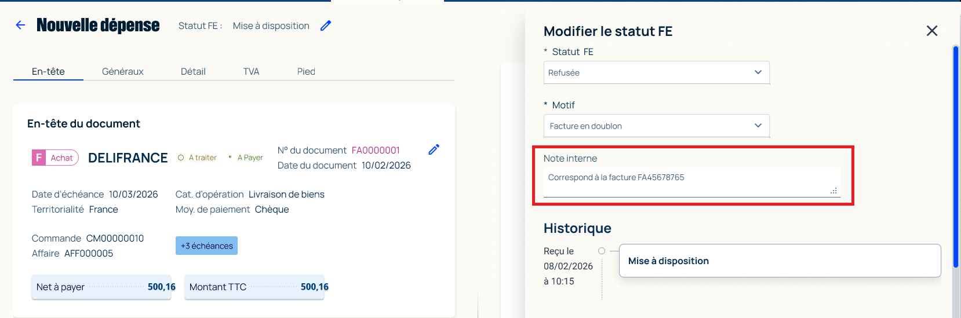Edit Statut FE with the pencil icon
This screenshot has width=961, height=318.
tap(326, 25)
